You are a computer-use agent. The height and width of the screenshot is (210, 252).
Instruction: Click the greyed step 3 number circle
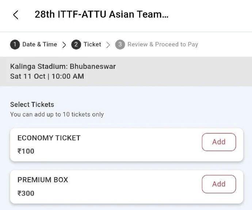point(120,45)
